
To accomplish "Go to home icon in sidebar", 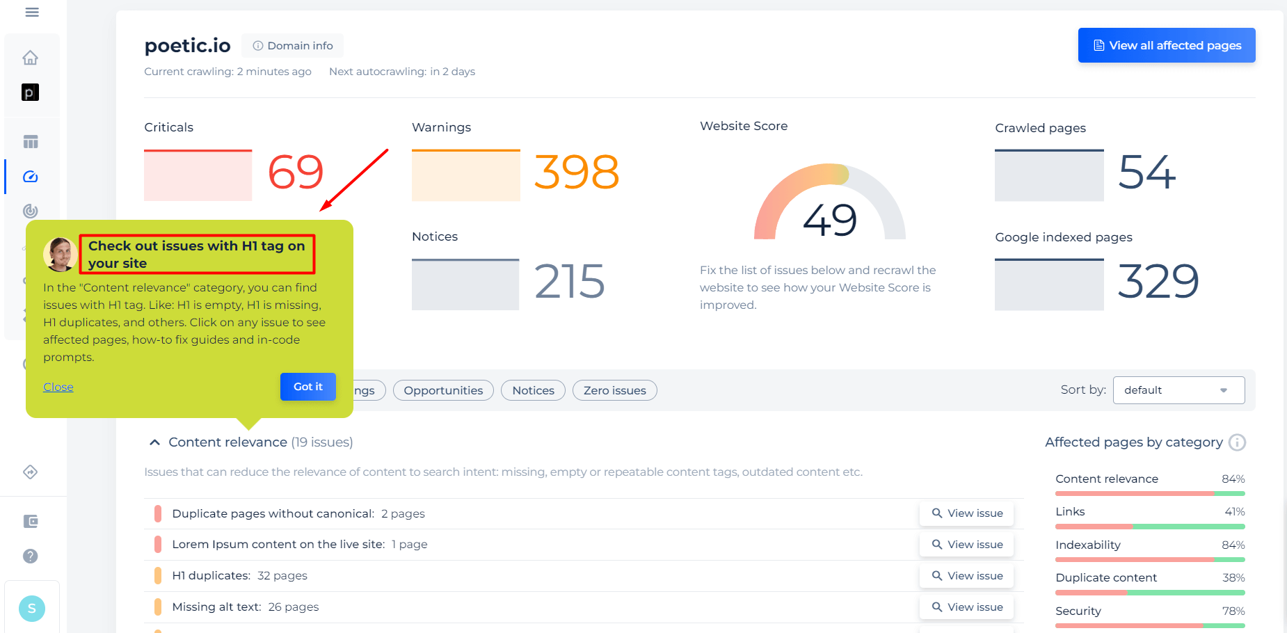I will [x=30, y=58].
